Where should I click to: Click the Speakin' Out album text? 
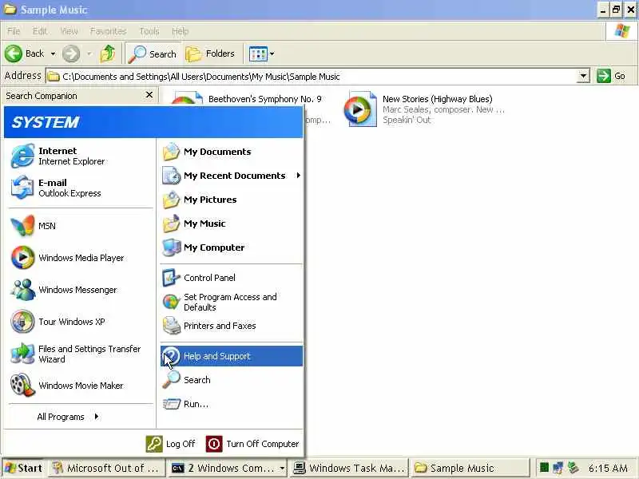407,120
